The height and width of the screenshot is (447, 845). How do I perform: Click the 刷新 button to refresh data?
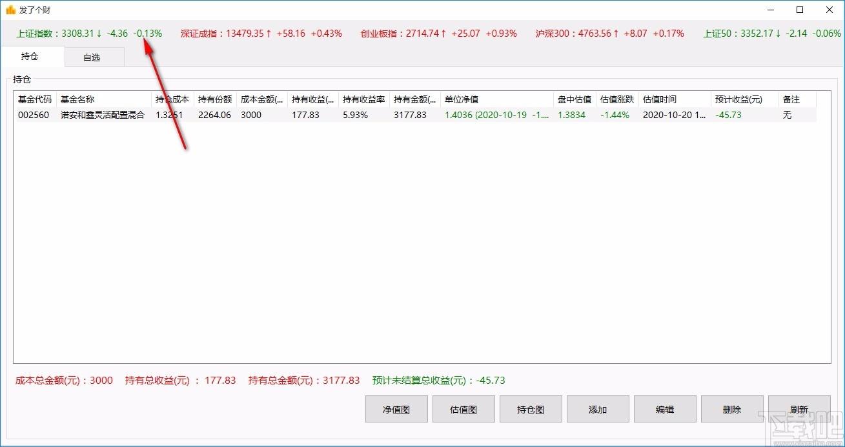coord(799,408)
